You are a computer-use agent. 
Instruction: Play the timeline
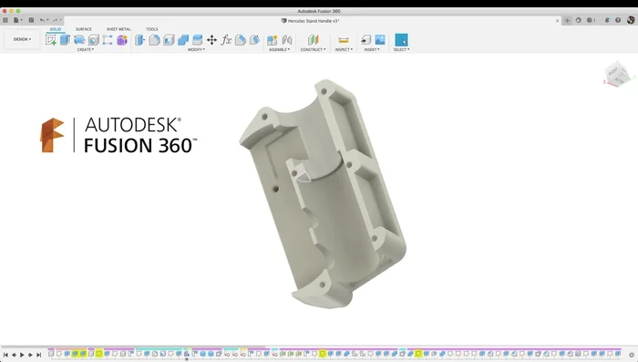point(22,355)
